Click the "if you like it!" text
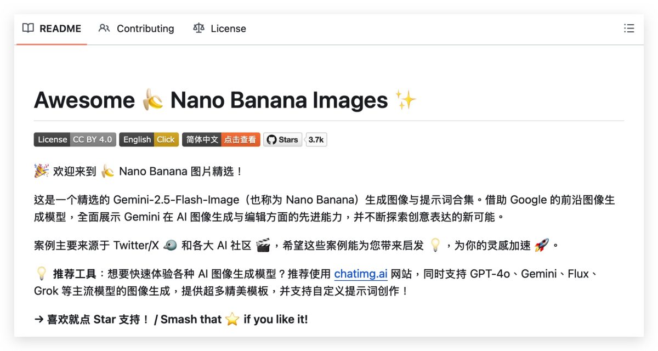The height and width of the screenshot is (351, 658). pos(276,319)
